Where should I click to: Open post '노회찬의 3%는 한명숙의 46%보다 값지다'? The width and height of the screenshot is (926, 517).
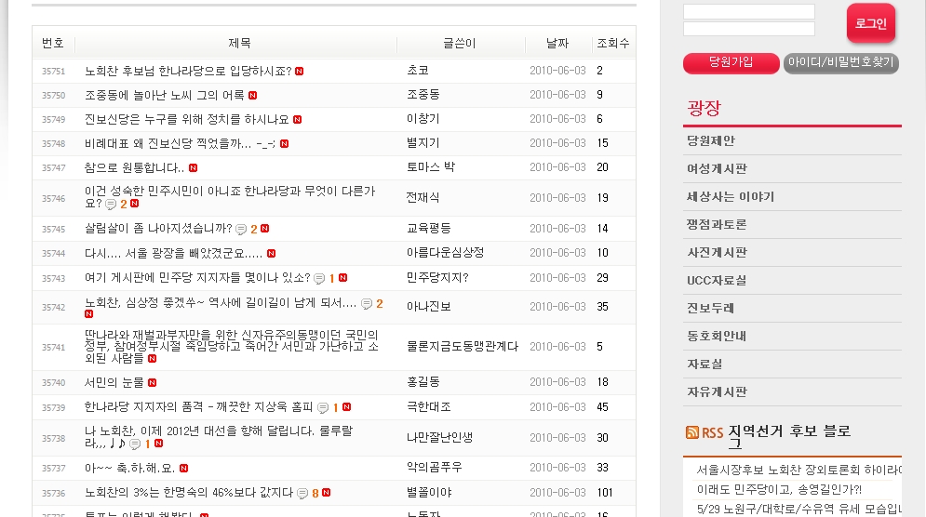[189, 494]
